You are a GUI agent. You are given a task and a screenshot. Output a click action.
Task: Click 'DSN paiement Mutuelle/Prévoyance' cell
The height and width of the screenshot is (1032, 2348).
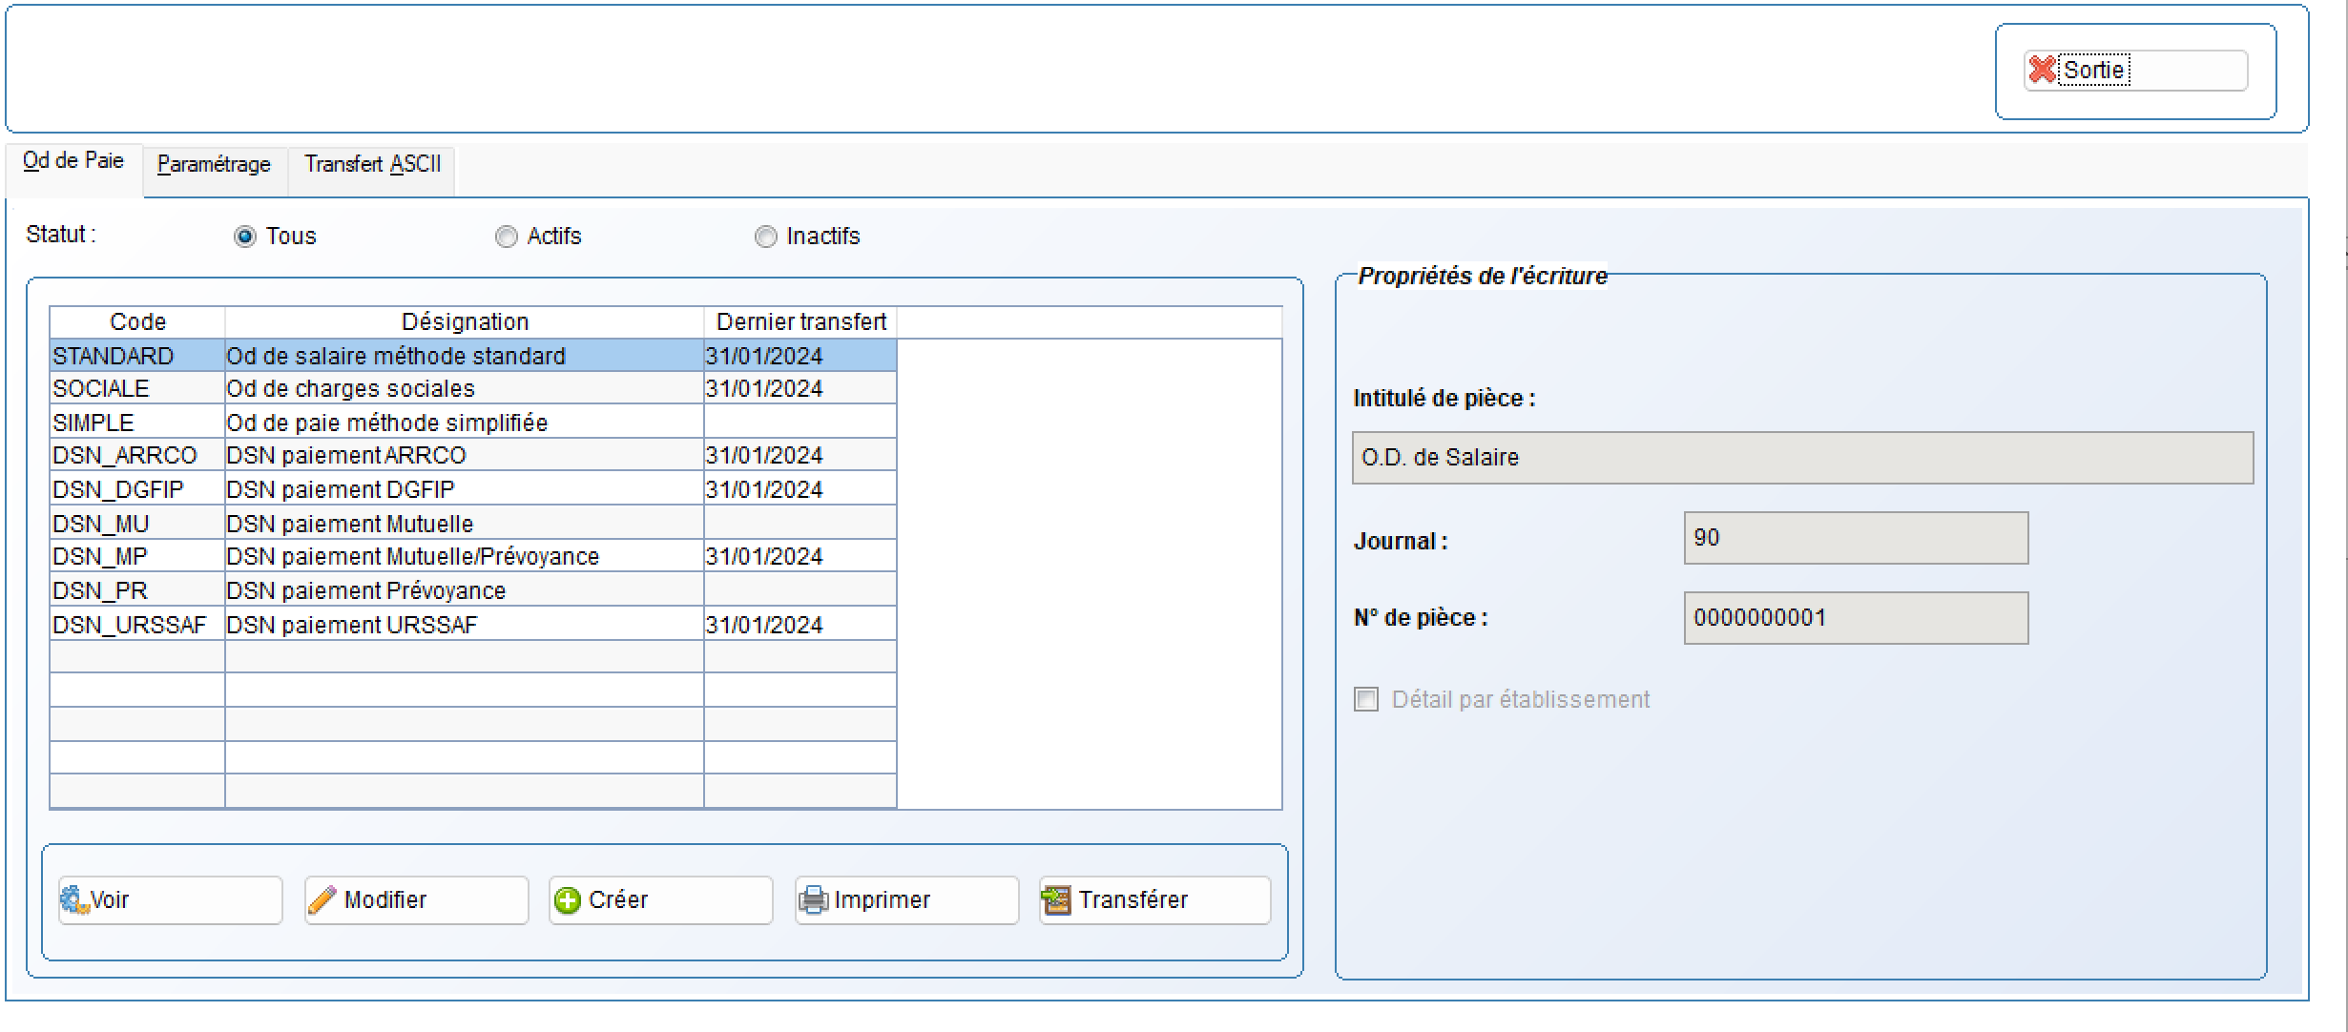click(465, 556)
